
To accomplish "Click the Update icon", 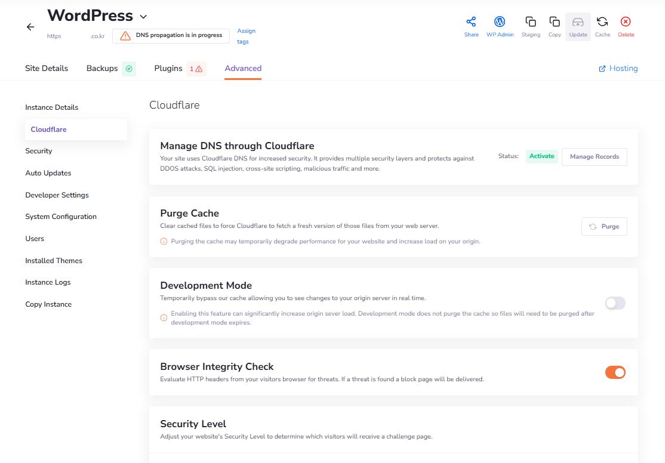I will click(x=578, y=22).
